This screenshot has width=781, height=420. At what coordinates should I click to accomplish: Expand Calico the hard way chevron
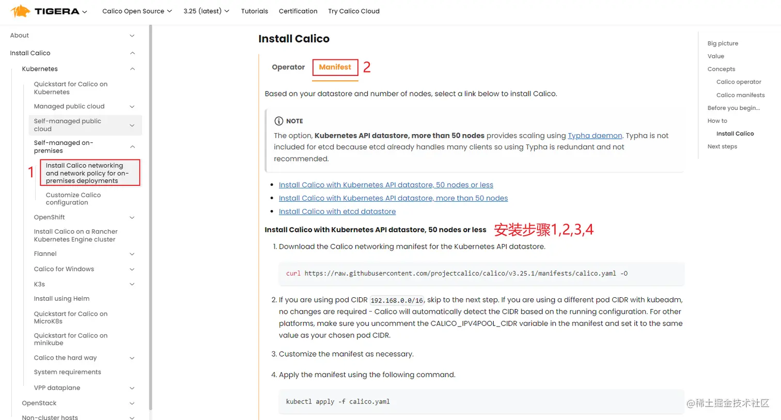132,358
